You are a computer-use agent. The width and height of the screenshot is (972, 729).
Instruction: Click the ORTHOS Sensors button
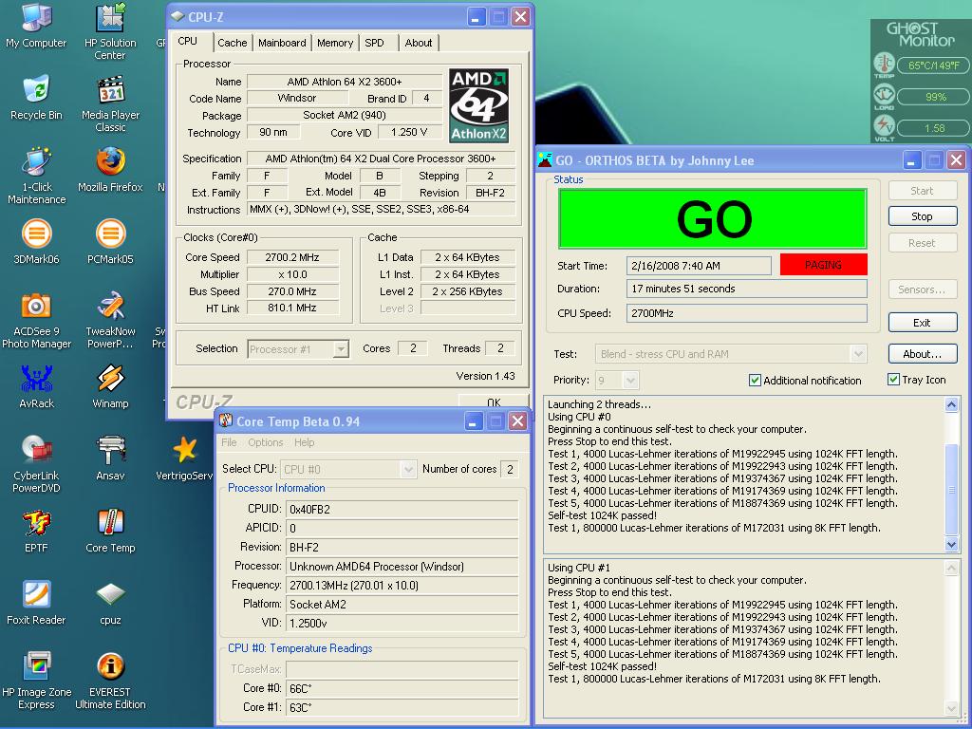[x=923, y=290]
